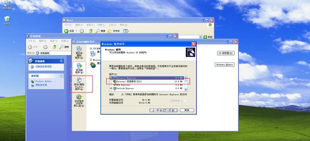Click up-folder icon in 控制面板 window
Viewport: 310px width, 141px height.
tap(55, 47)
